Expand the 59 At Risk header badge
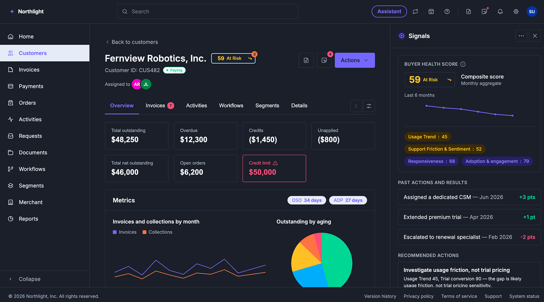The width and height of the screenshot is (544, 302). (233, 58)
